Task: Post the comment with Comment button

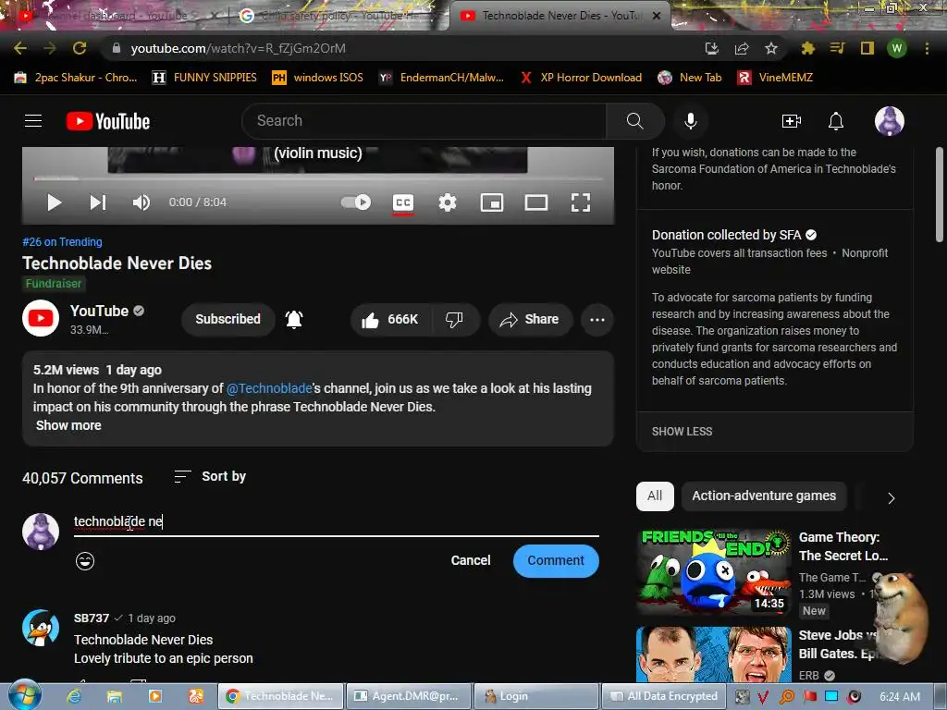Action: pos(556,561)
